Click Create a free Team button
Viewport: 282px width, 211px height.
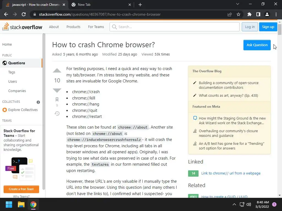tap(21, 189)
